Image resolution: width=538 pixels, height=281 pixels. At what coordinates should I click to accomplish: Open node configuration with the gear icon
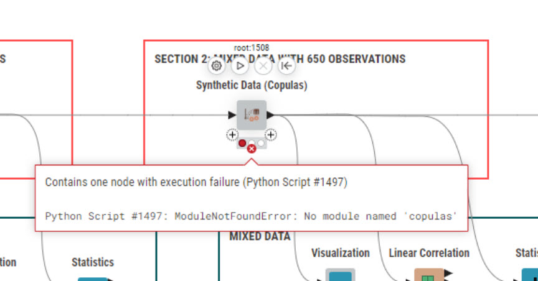pos(216,65)
